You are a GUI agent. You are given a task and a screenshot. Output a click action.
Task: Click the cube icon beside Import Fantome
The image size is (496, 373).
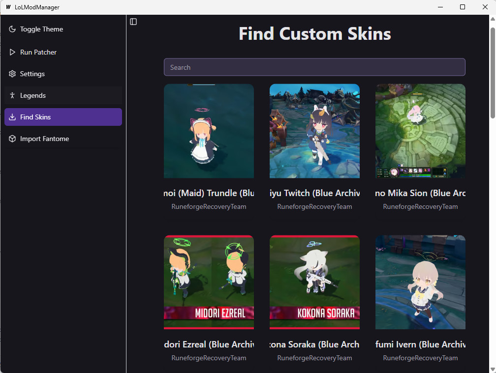click(x=11, y=139)
